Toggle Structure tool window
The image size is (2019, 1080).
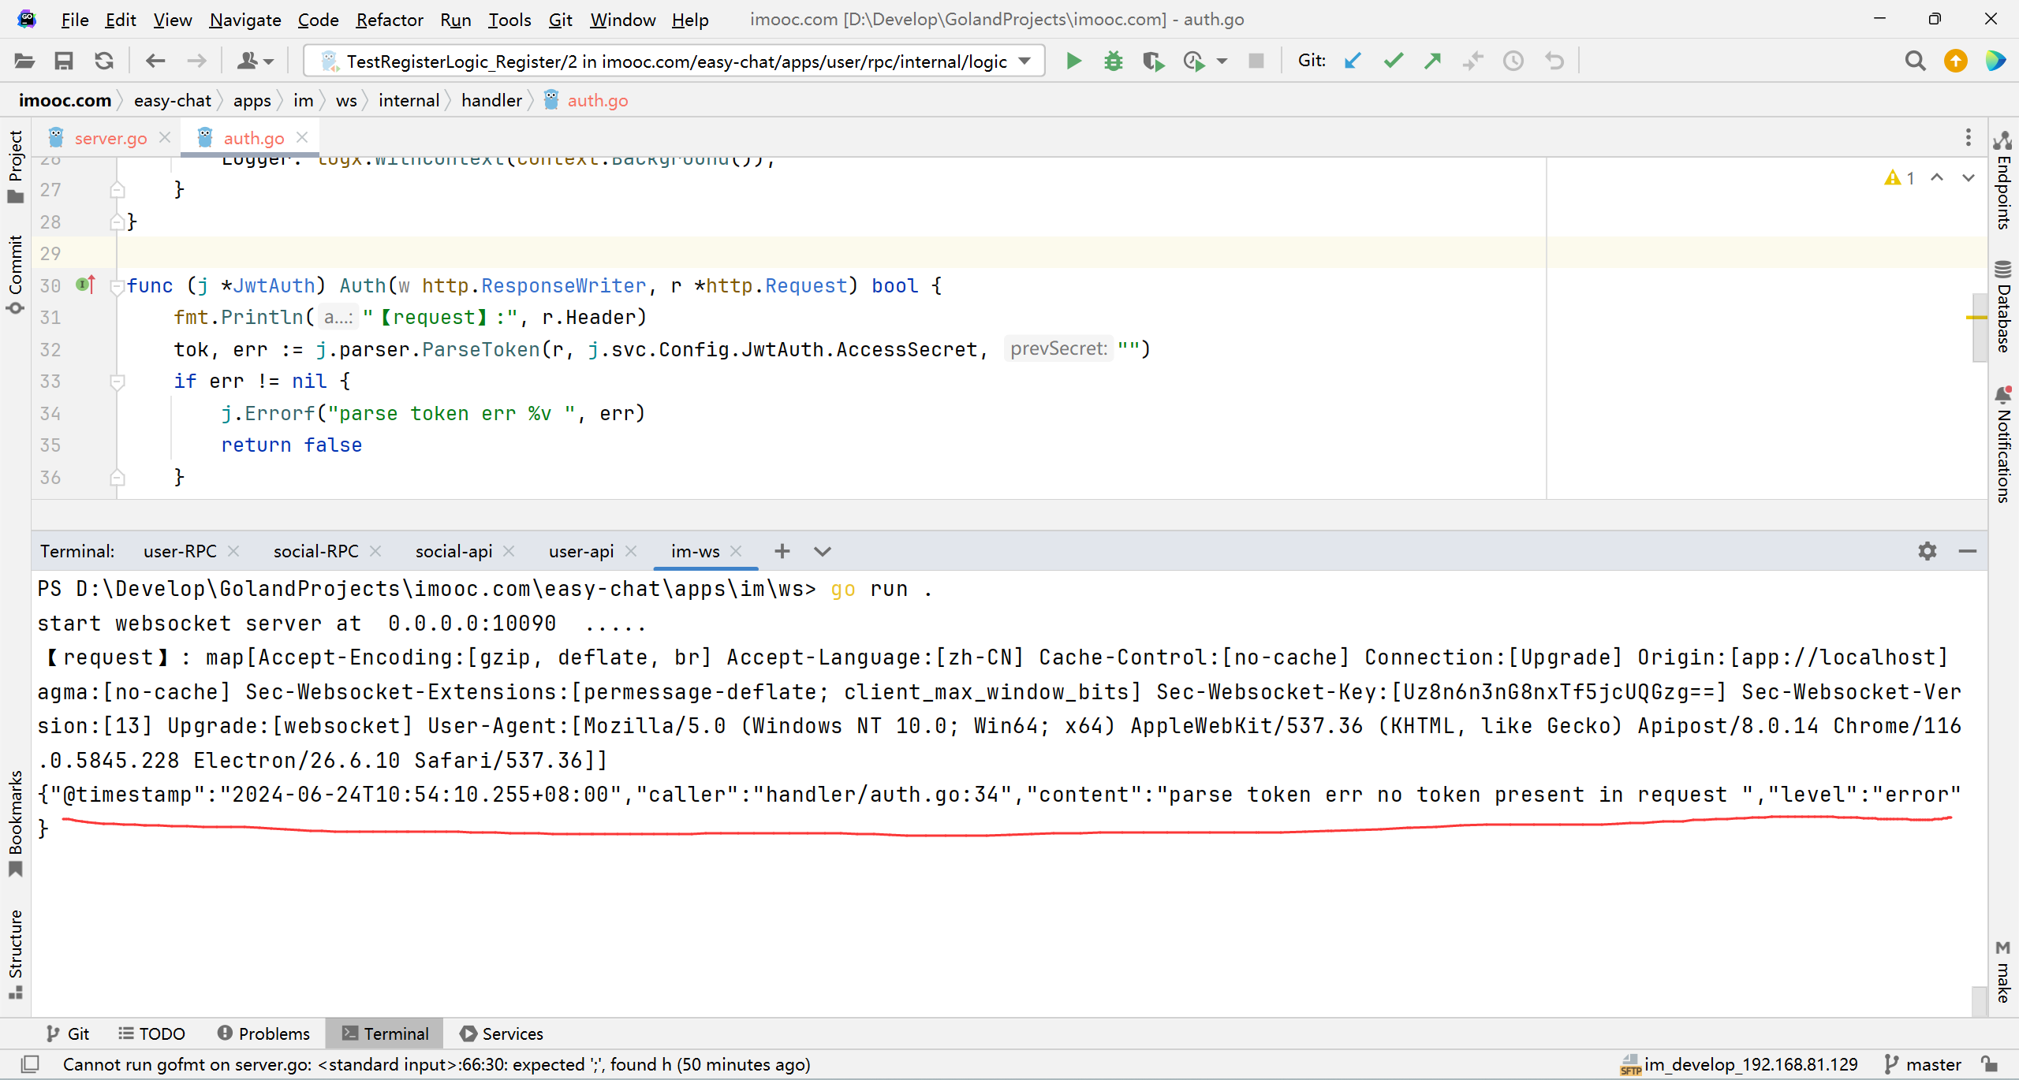(15, 955)
